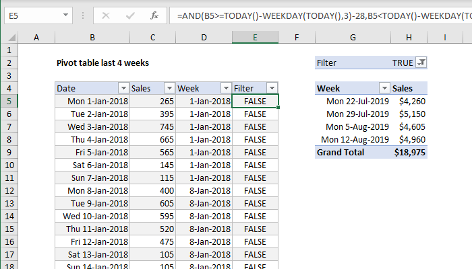Open the Sales column filter dropdown

click(169, 88)
